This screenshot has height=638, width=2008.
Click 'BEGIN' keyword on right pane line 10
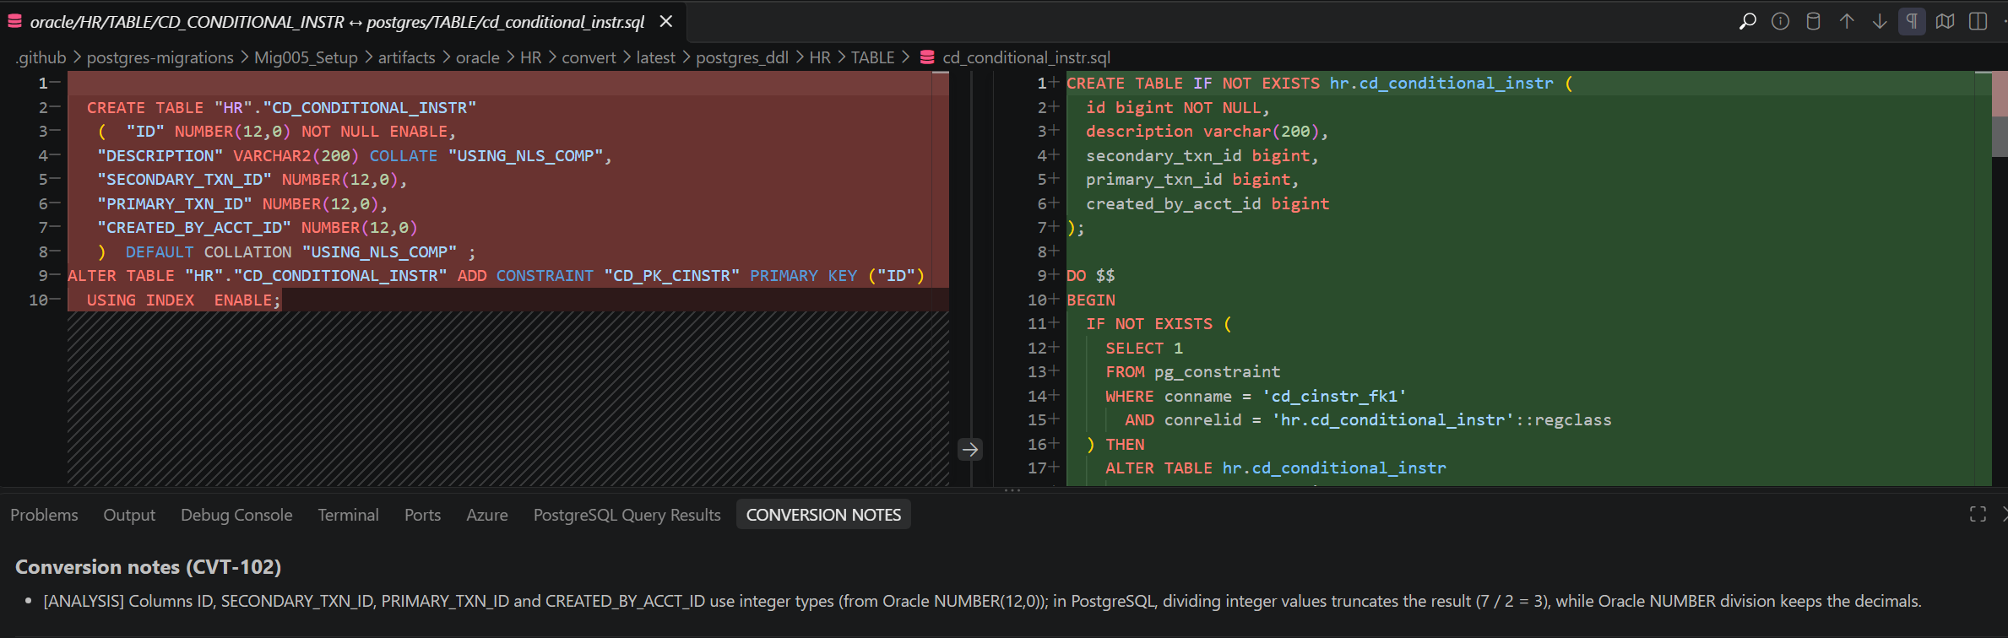tap(1091, 300)
